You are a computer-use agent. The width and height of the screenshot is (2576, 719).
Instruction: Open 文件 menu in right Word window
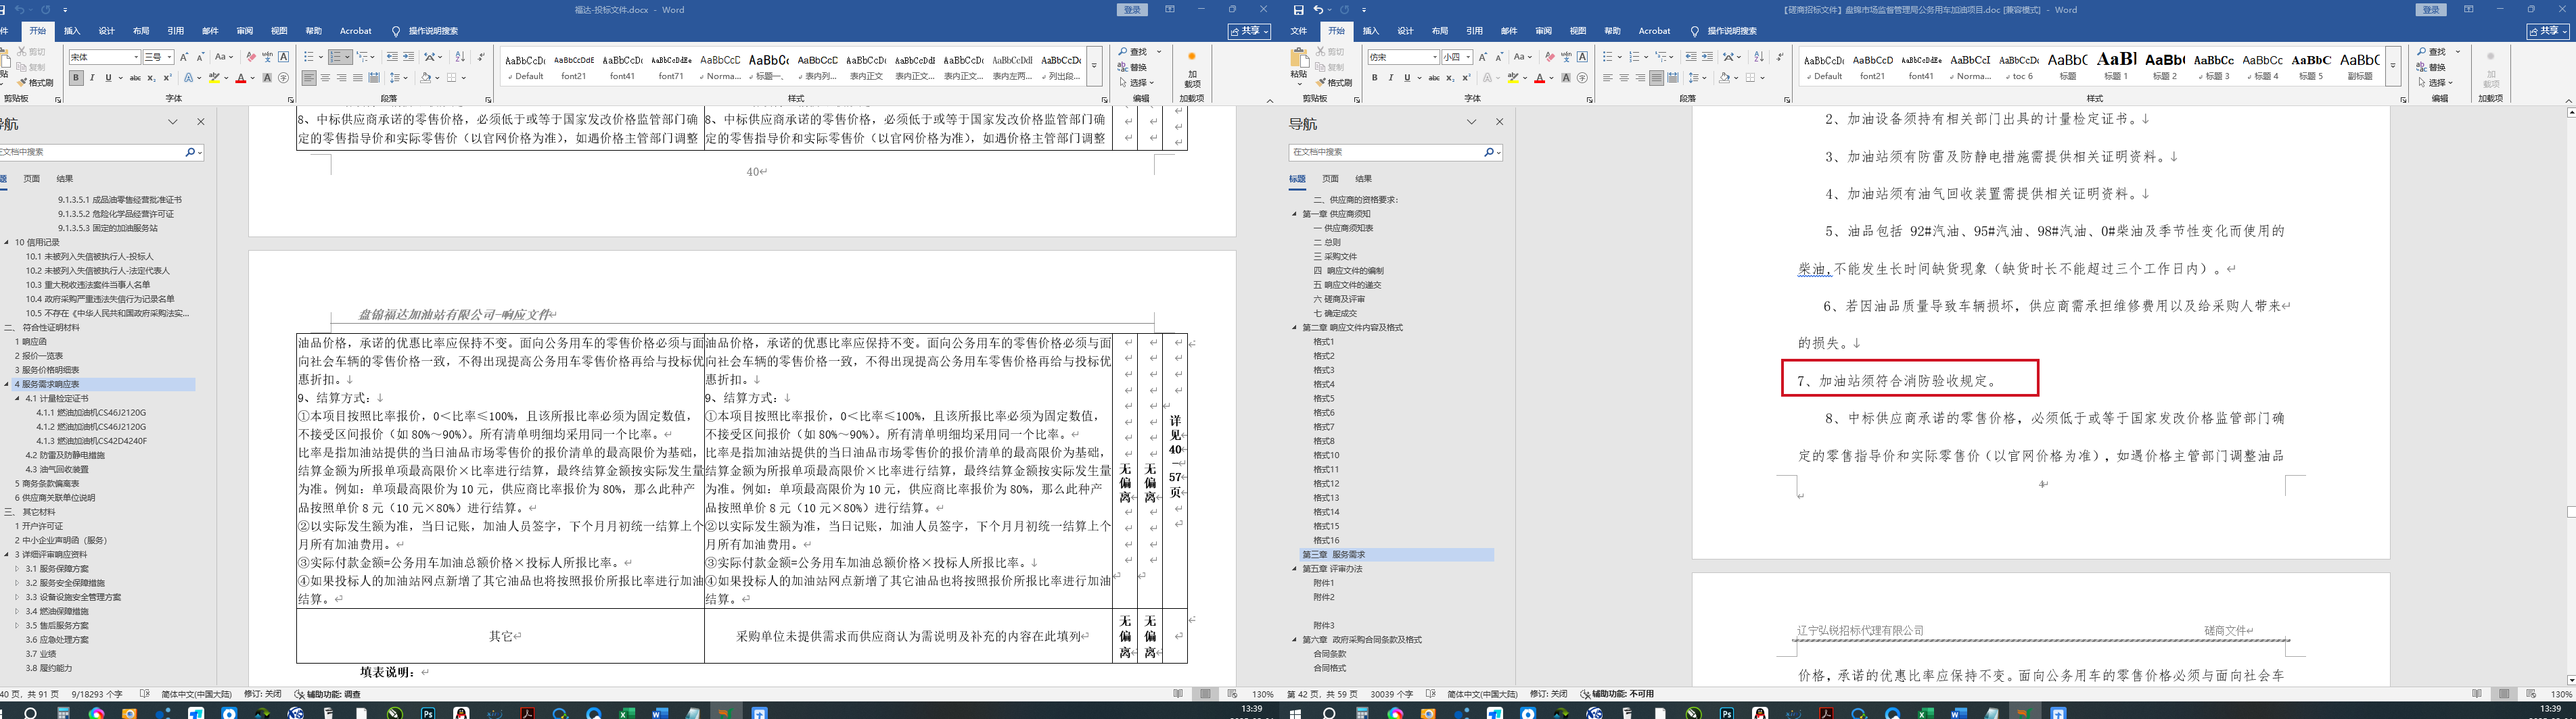(1299, 31)
